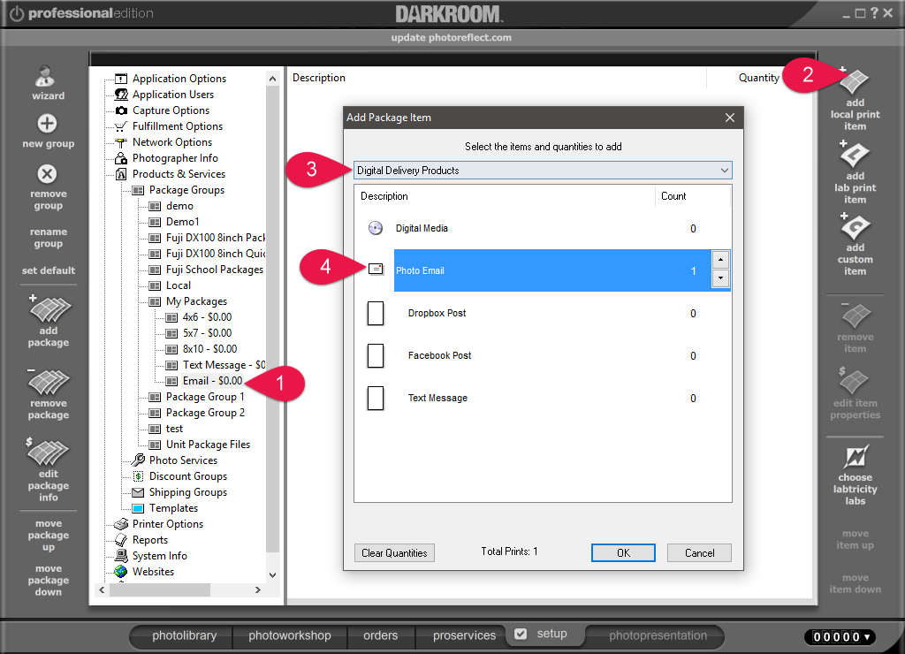Increase Photo Email count with up arrow
This screenshot has width=905, height=654.
click(x=720, y=260)
